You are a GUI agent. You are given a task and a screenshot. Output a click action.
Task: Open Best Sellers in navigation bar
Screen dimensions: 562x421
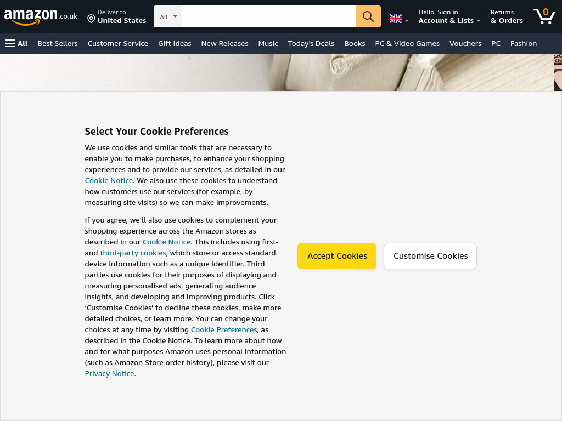tap(58, 44)
